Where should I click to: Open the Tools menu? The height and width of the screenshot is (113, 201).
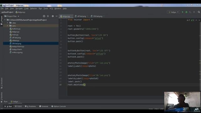click(x=46, y=8)
